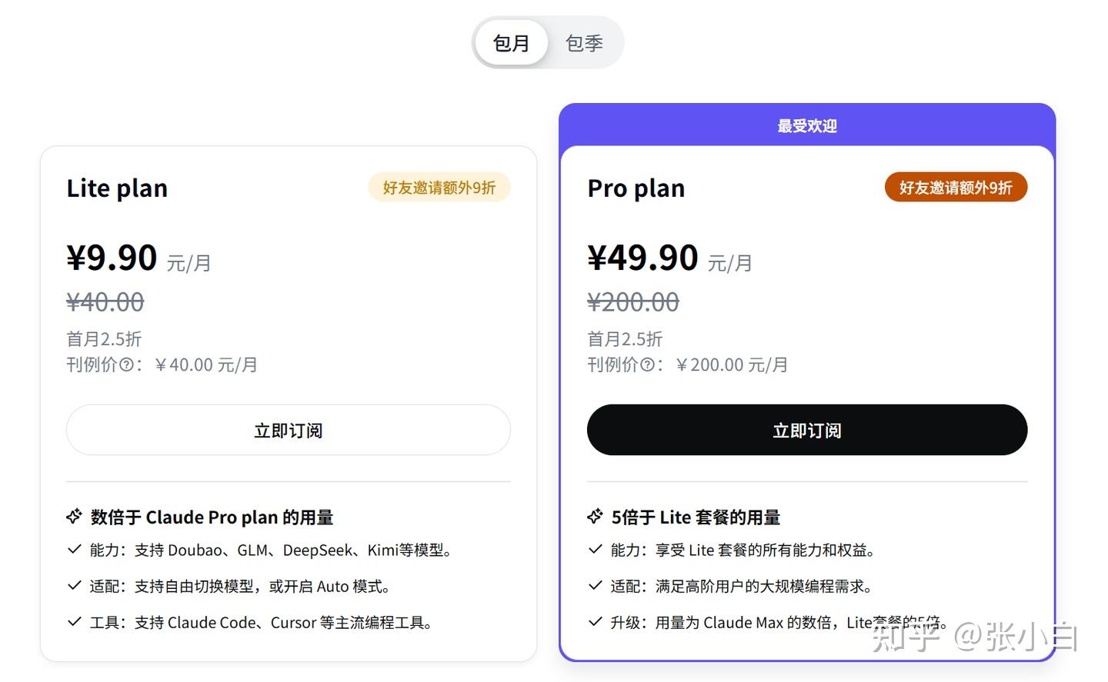The height and width of the screenshot is (682, 1108).
Task: Click the Lite plan title
Action: click(117, 188)
